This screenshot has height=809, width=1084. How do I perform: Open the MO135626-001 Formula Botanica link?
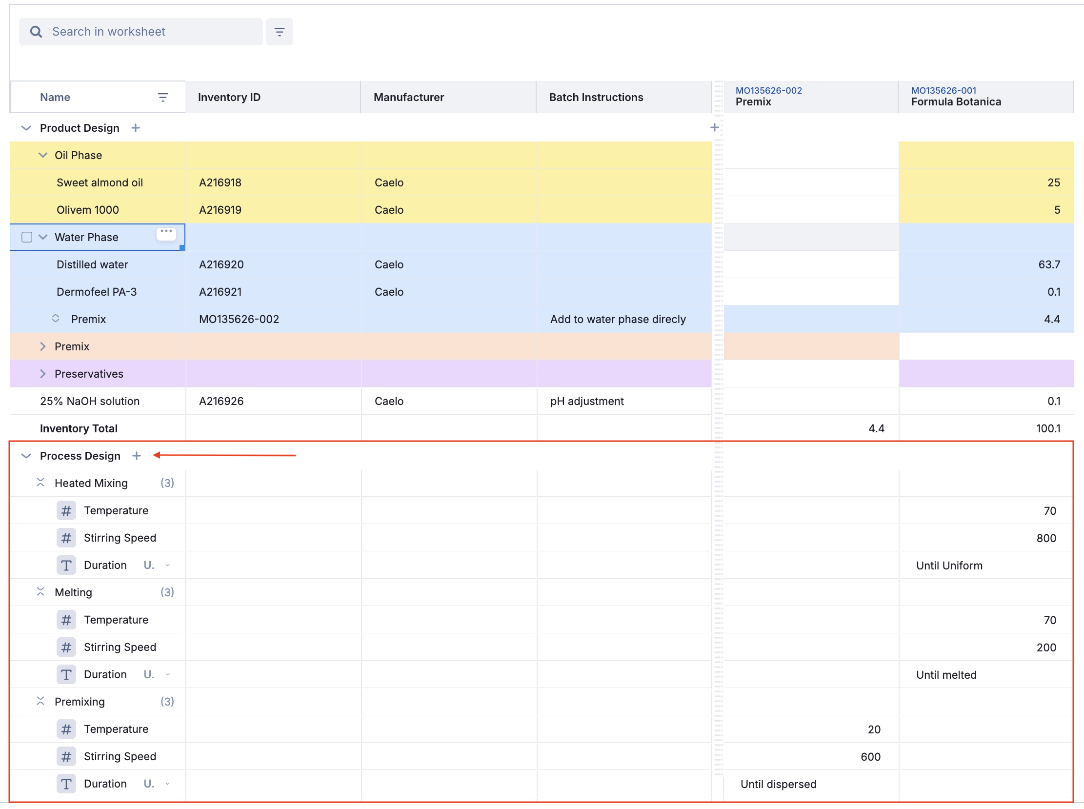pos(943,91)
